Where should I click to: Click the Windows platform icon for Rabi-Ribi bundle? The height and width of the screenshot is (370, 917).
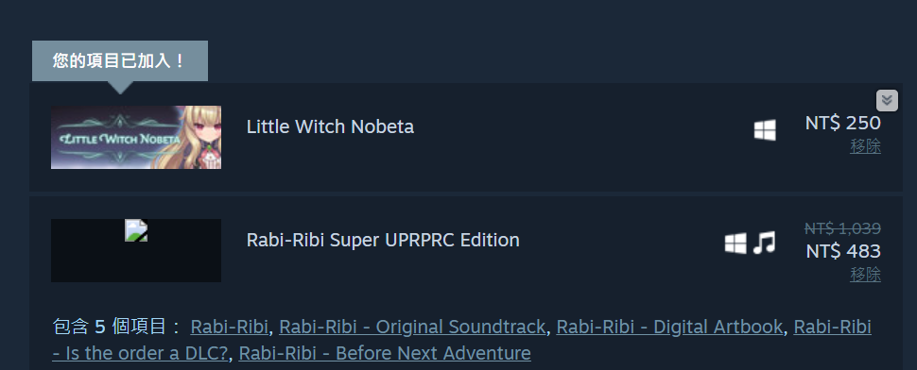735,243
